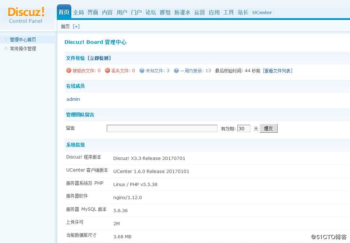Open the 全局 top navigation tab

click(78, 12)
